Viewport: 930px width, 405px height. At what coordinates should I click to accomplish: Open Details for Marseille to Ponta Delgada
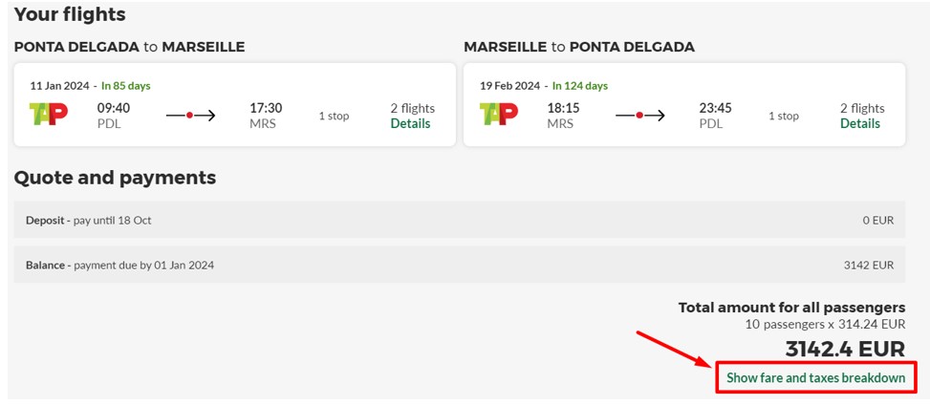point(860,123)
